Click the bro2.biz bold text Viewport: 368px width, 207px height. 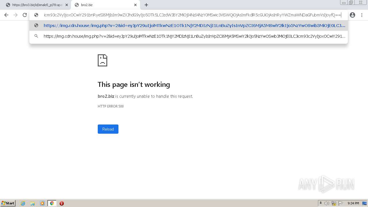click(x=106, y=96)
